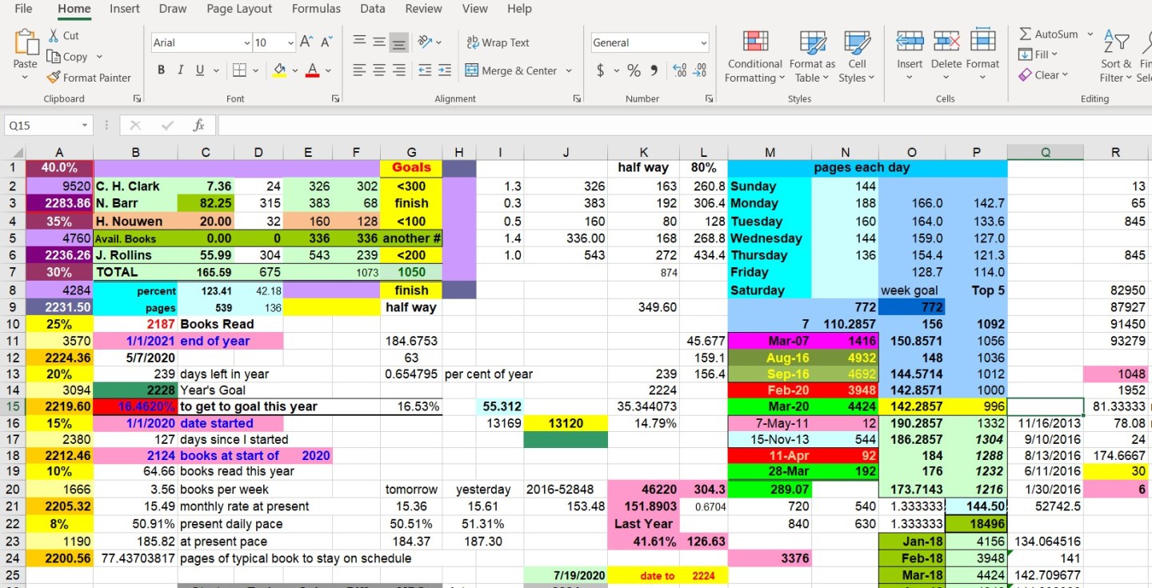Toggle Bold formatting
This screenshot has width=1152, height=588.
pos(161,70)
